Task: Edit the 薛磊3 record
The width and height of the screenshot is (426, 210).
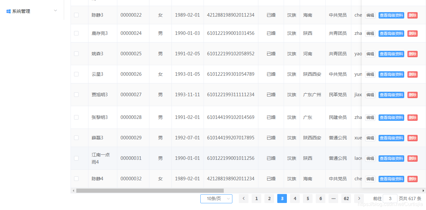Action: [x=370, y=138]
